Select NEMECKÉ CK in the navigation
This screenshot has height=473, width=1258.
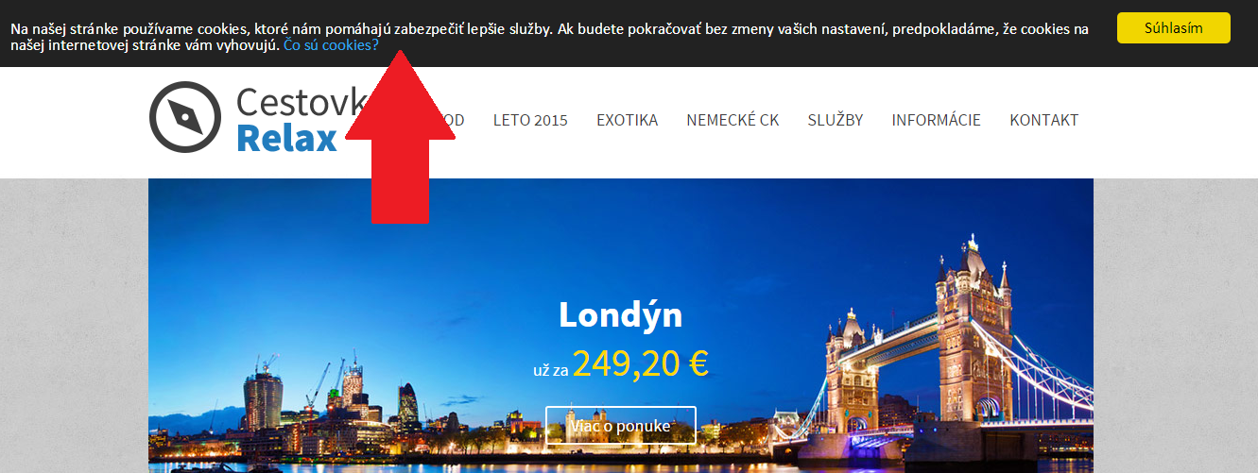pos(732,120)
